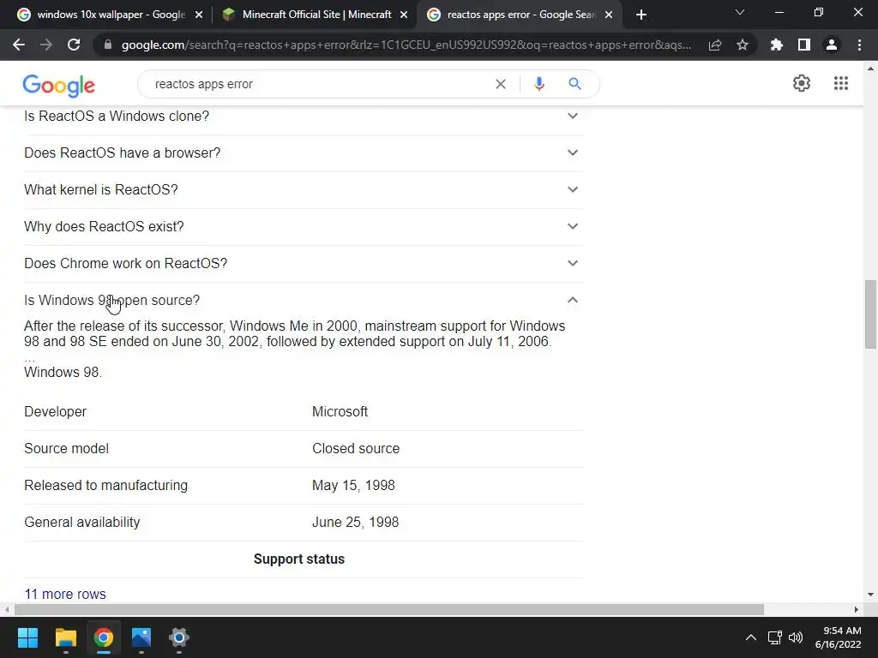878x658 pixels.
Task: Open File Explorer from taskbar
Action: coord(65,637)
